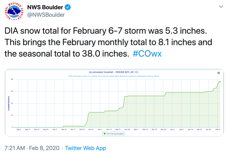Click the green legend dot marker
Viewport: 226px width, 153px height.
click(x=104, y=133)
